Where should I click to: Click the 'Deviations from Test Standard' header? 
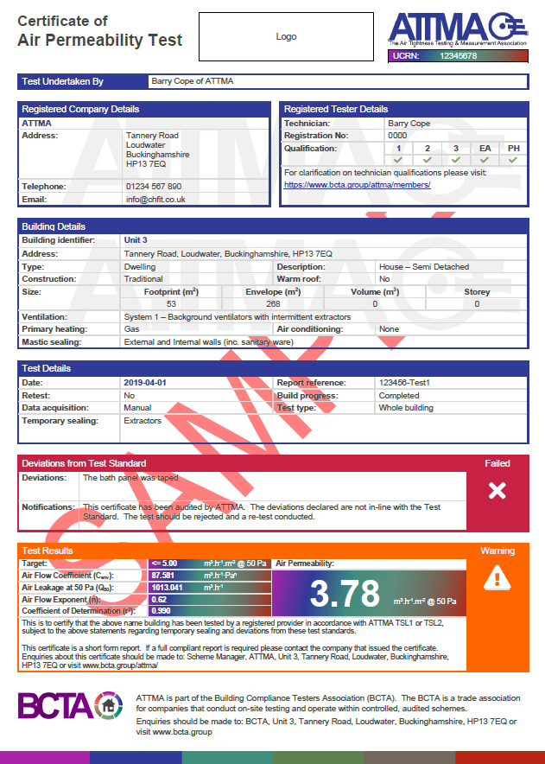point(84,463)
